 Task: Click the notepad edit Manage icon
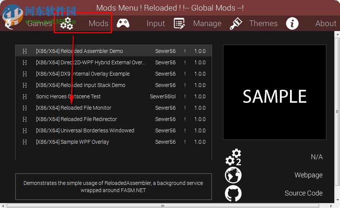click(x=179, y=23)
